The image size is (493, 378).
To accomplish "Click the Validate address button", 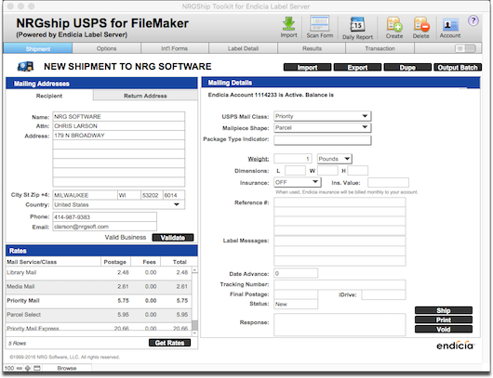I will pyautogui.click(x=173, y=238).
